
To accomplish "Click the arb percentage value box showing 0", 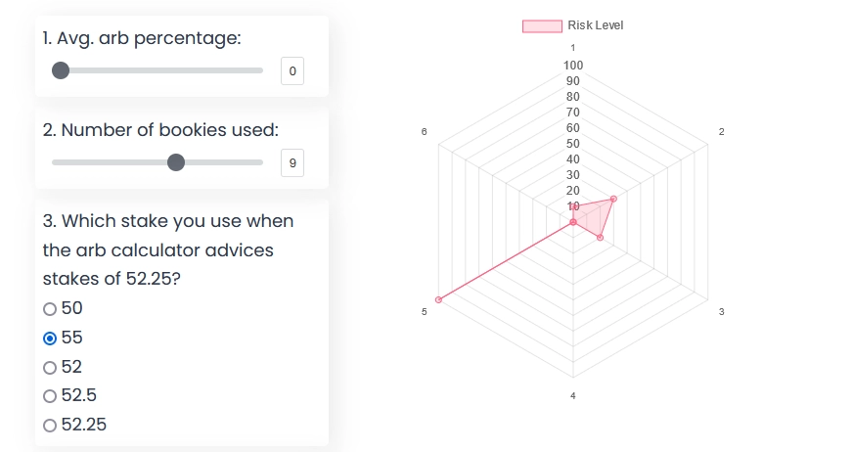I will pos(292,70).
